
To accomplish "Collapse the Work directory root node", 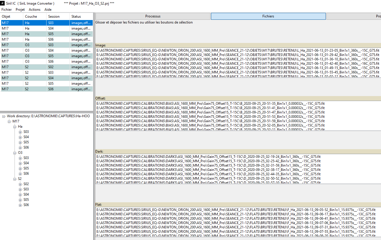I will pyautogui.click(x=4, y=116).
